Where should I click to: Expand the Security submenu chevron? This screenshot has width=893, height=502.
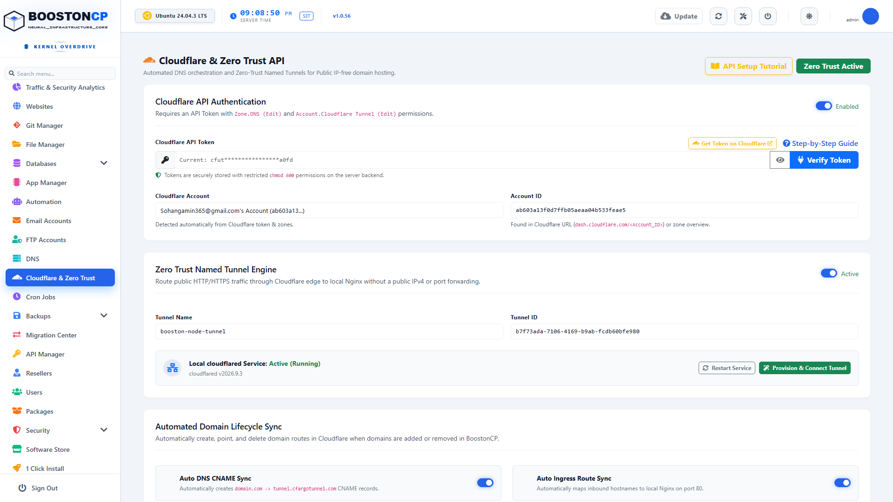pos(104,430)
